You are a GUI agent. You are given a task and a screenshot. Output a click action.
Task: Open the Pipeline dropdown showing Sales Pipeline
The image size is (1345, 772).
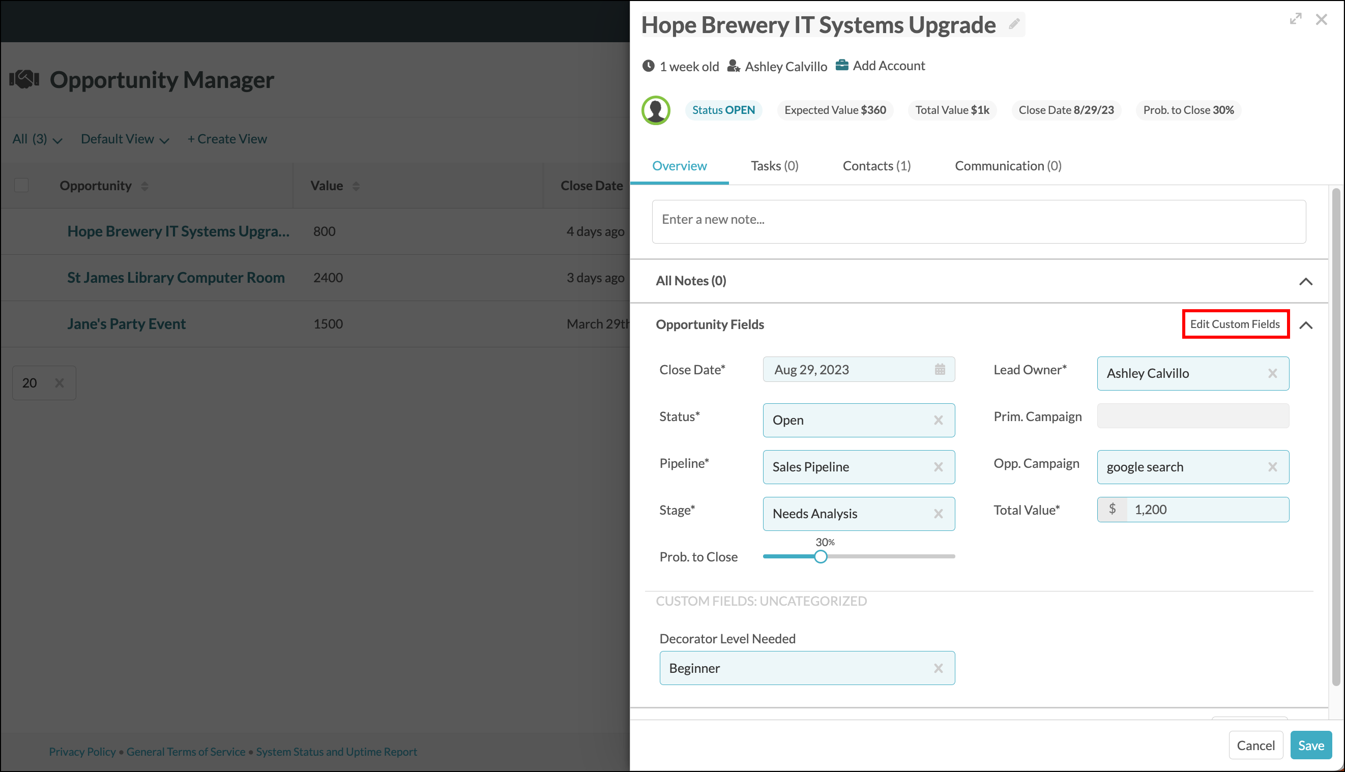(x=859, y=467)
